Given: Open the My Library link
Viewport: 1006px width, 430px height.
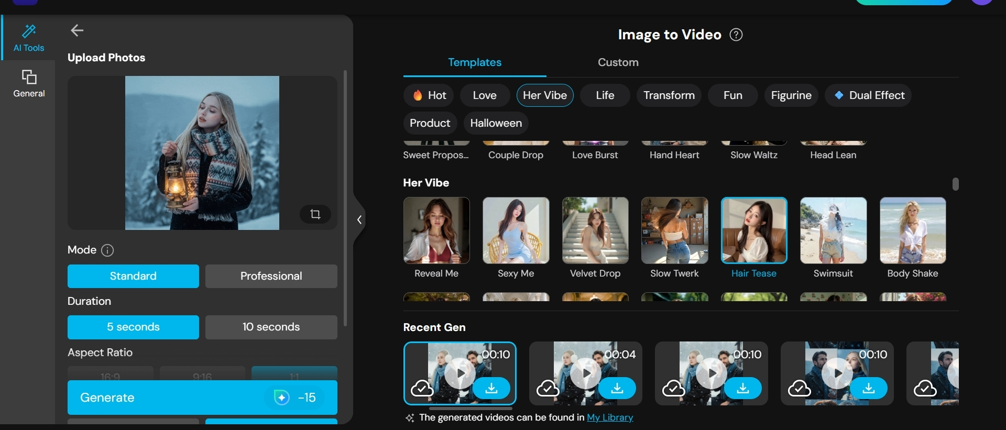Looking at the screenshot, I should click(610, 417).
